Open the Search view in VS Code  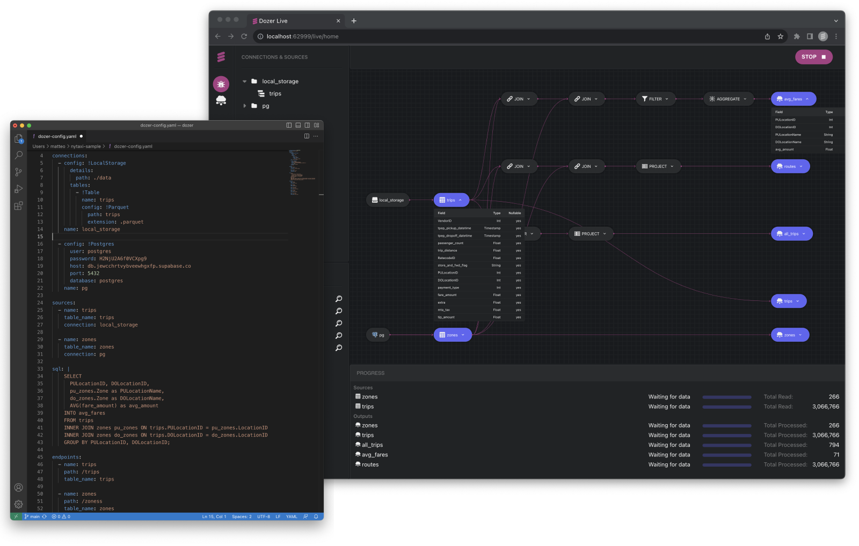click(18, 156)
